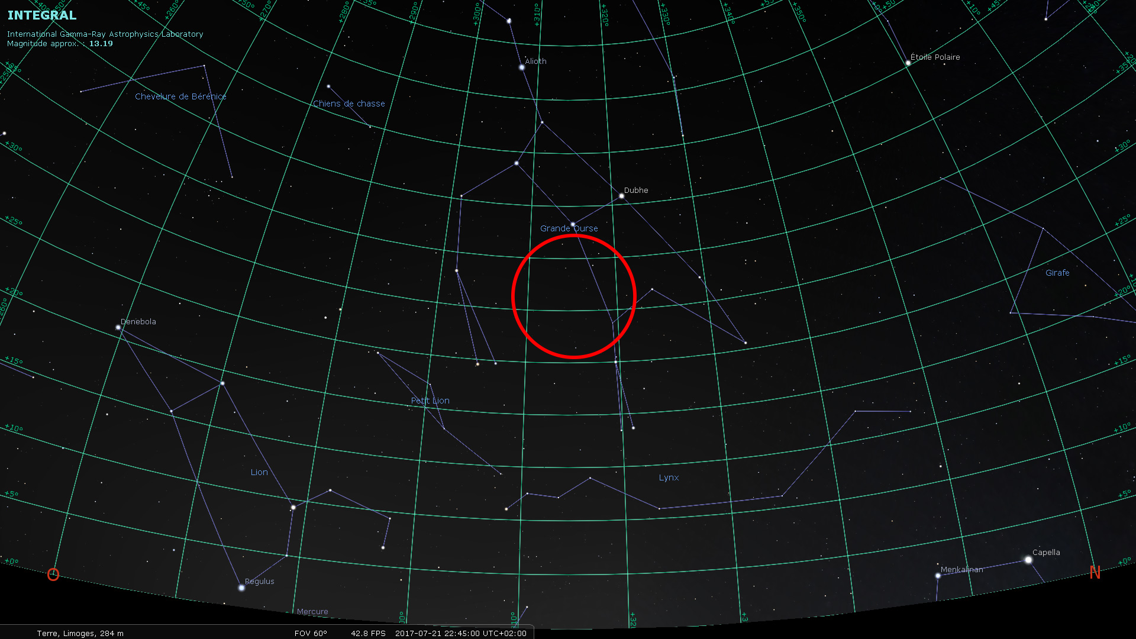Click the 42.8 FPS status entry
Viewport: 1136px width, 639px height.
point(368,633)
